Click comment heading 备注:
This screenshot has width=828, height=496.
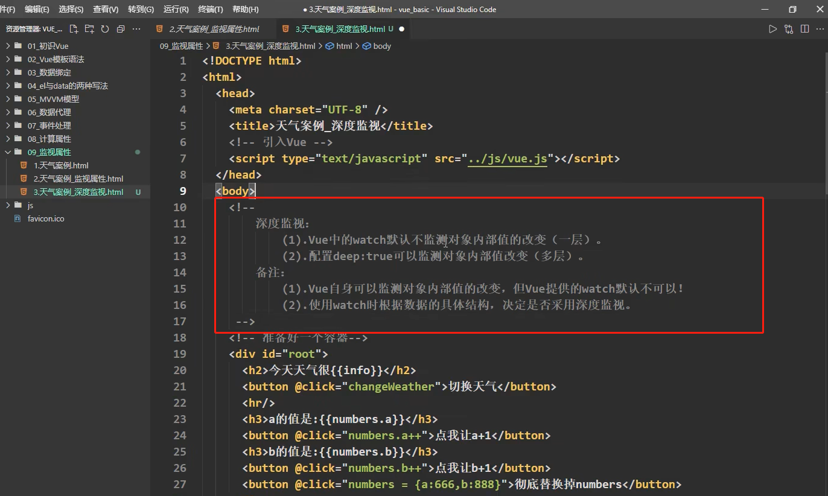(270, 273)
